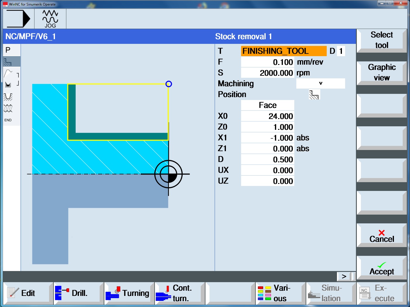Select the contour definition step icon
The image size is (410, 307).
click(x=8, y=74)
